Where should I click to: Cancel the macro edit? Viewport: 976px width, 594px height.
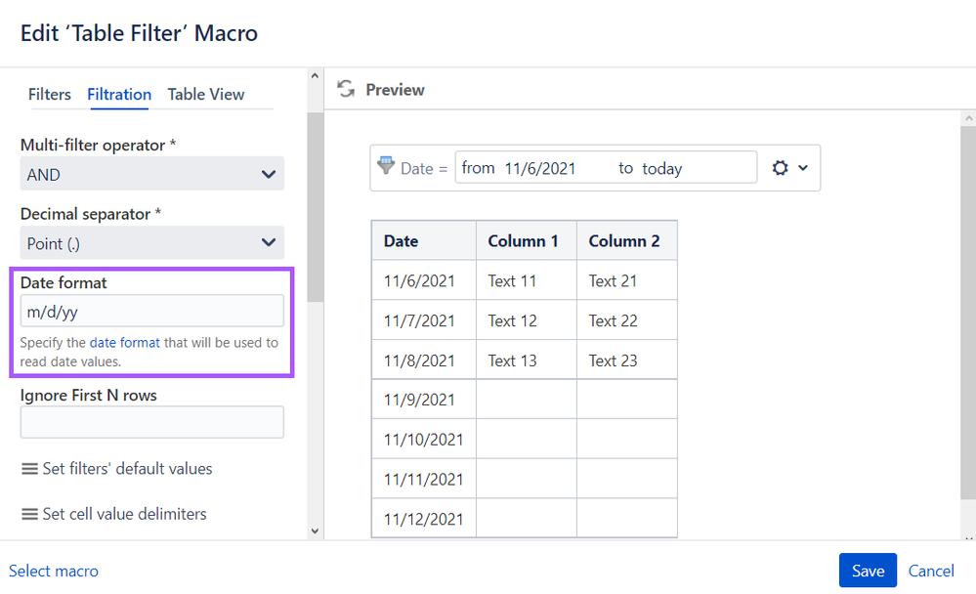(930, 571)
